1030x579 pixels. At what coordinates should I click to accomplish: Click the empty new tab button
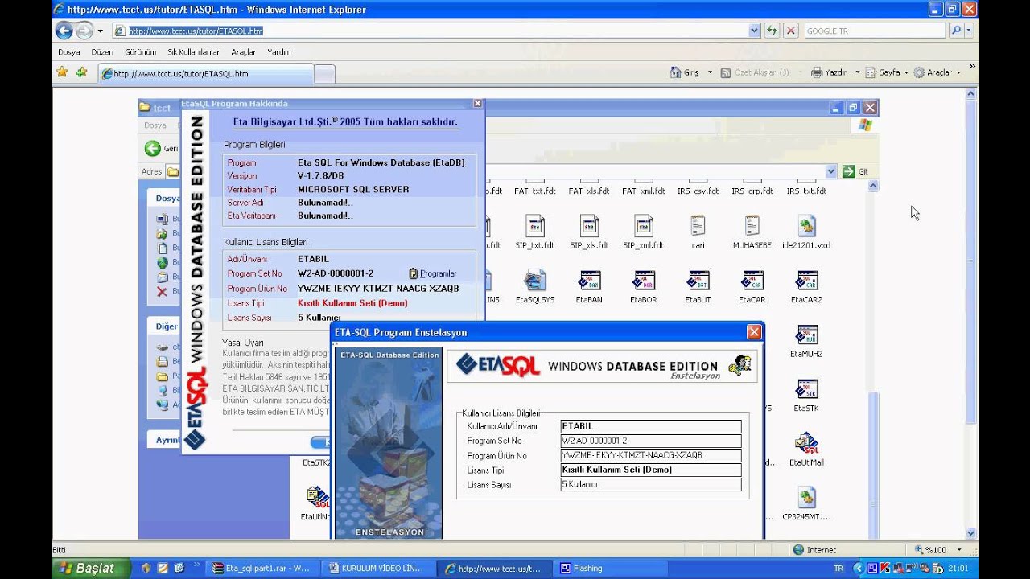[324, 74]
